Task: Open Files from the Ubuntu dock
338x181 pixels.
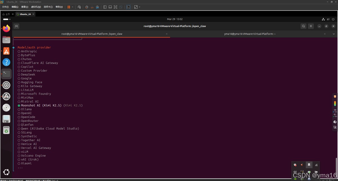Action: [x=6, y=40]
